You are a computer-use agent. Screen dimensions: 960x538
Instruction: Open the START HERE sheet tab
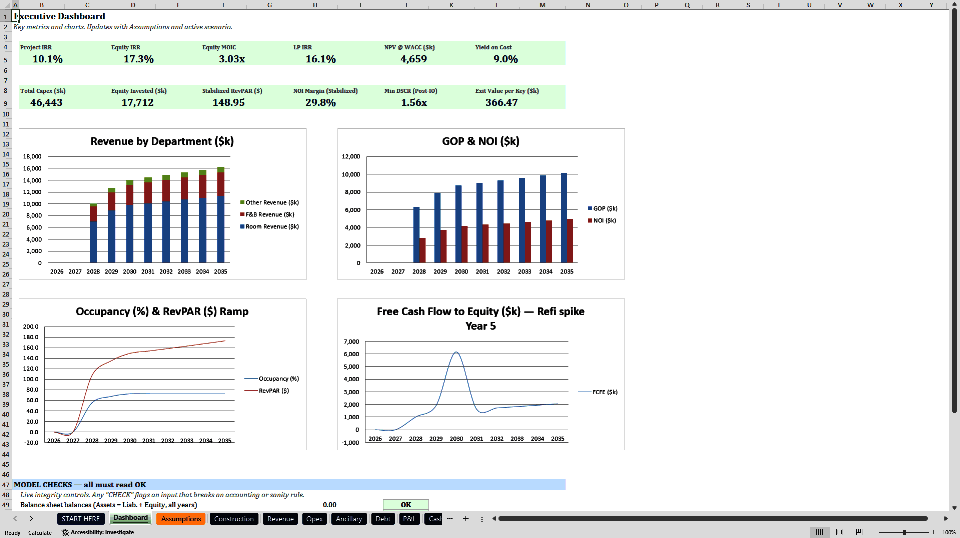81,519
